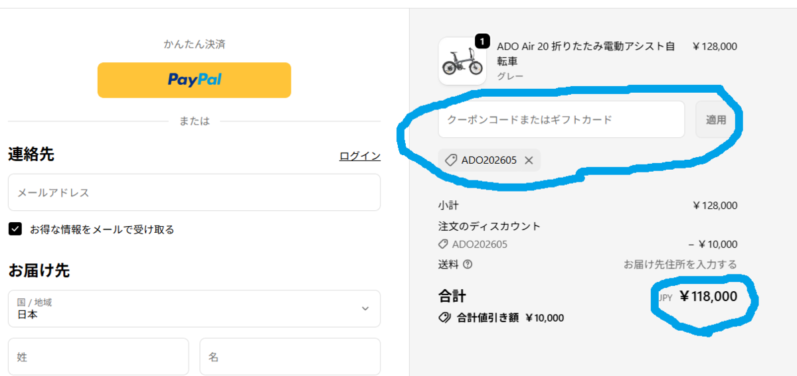Click the ADO Air 20 product name
Viewport: 797px width, 376px height.
[x=586, y=54]
